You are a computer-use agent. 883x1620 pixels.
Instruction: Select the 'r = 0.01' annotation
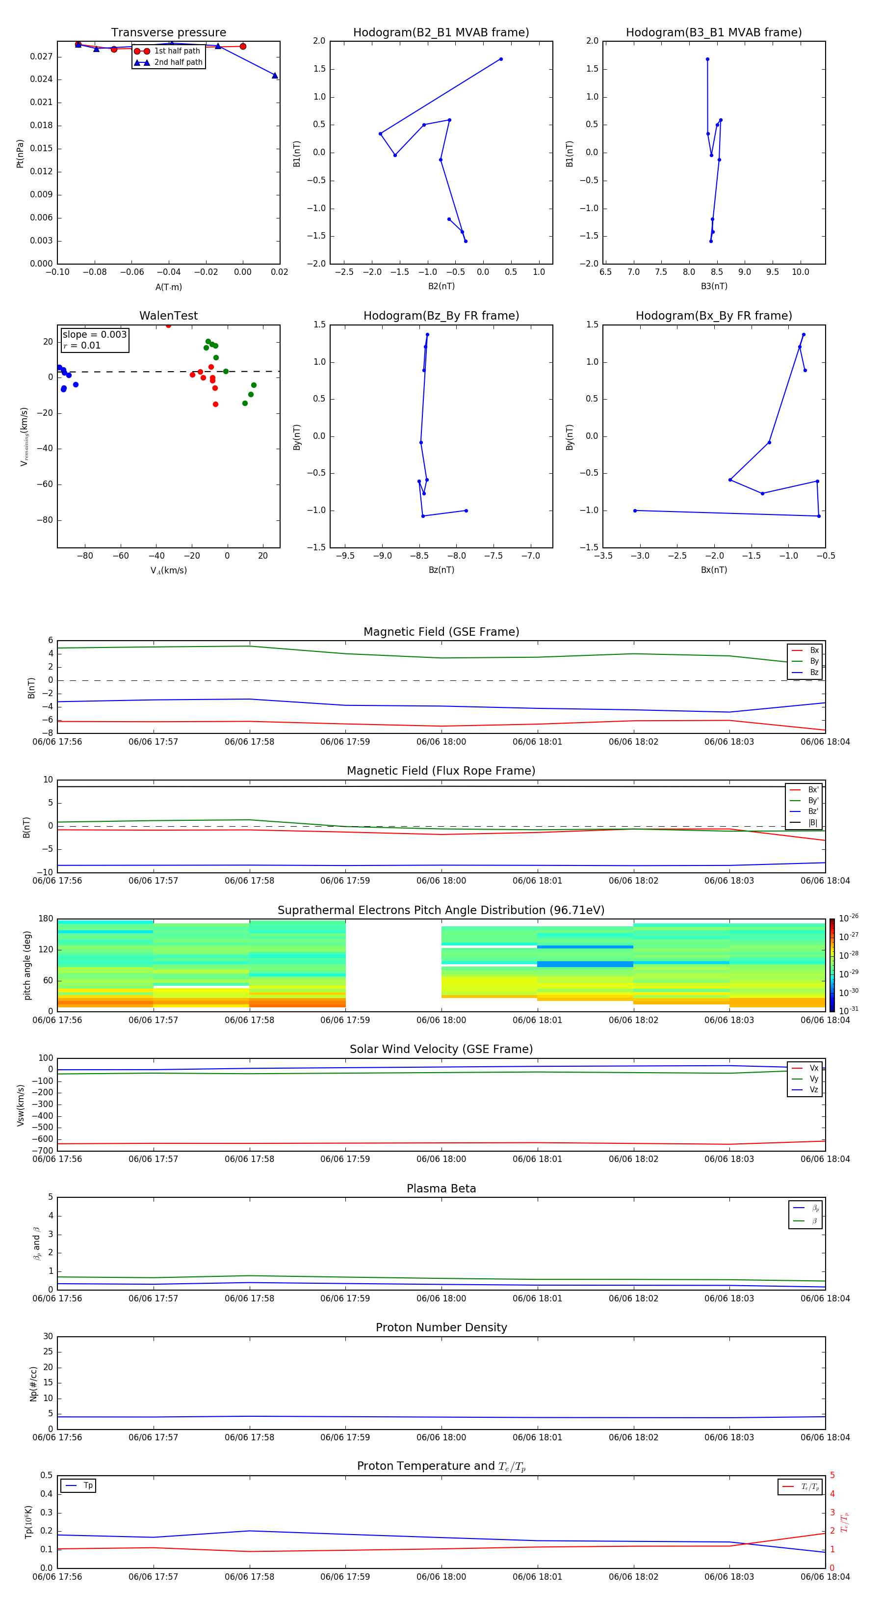click(x=82, y=346)
